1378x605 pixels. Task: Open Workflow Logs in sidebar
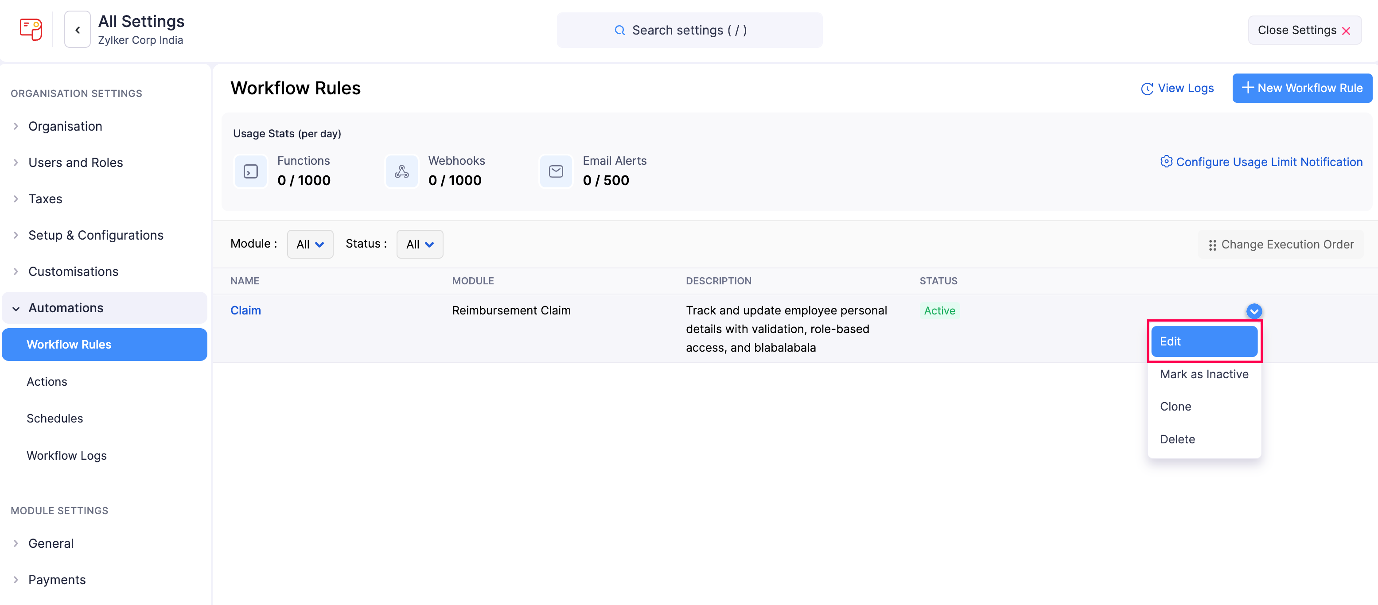(105, 456)
